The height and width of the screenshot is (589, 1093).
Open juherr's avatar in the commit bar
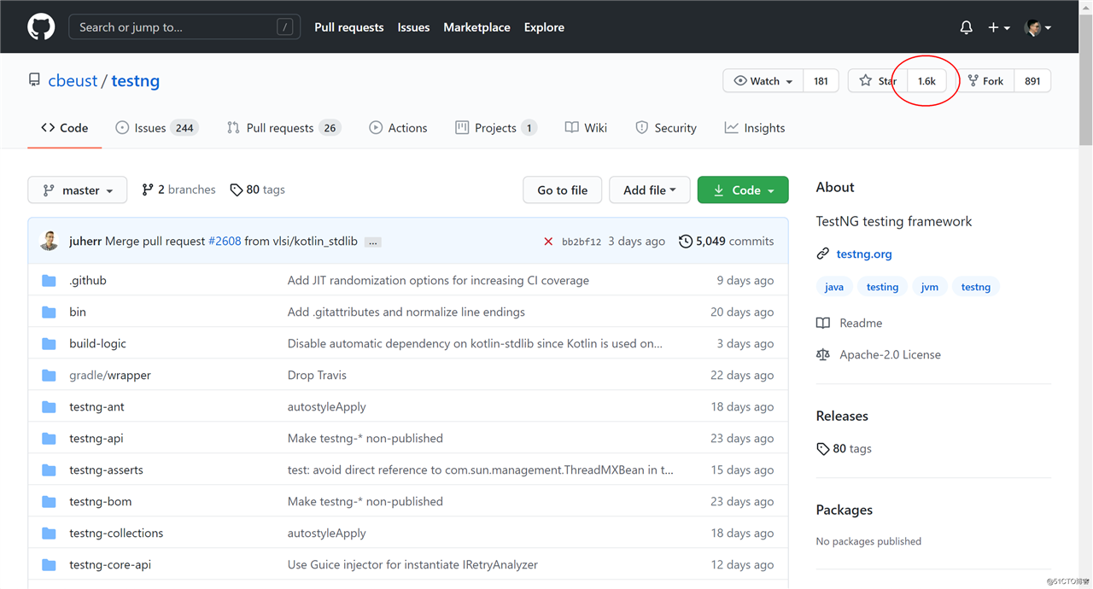[x=50, y=242]
